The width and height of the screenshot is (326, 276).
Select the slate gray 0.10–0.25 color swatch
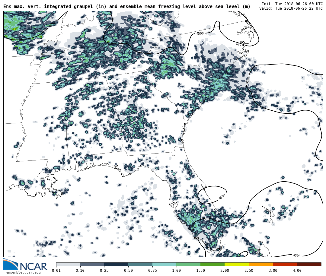click(92, 264)
